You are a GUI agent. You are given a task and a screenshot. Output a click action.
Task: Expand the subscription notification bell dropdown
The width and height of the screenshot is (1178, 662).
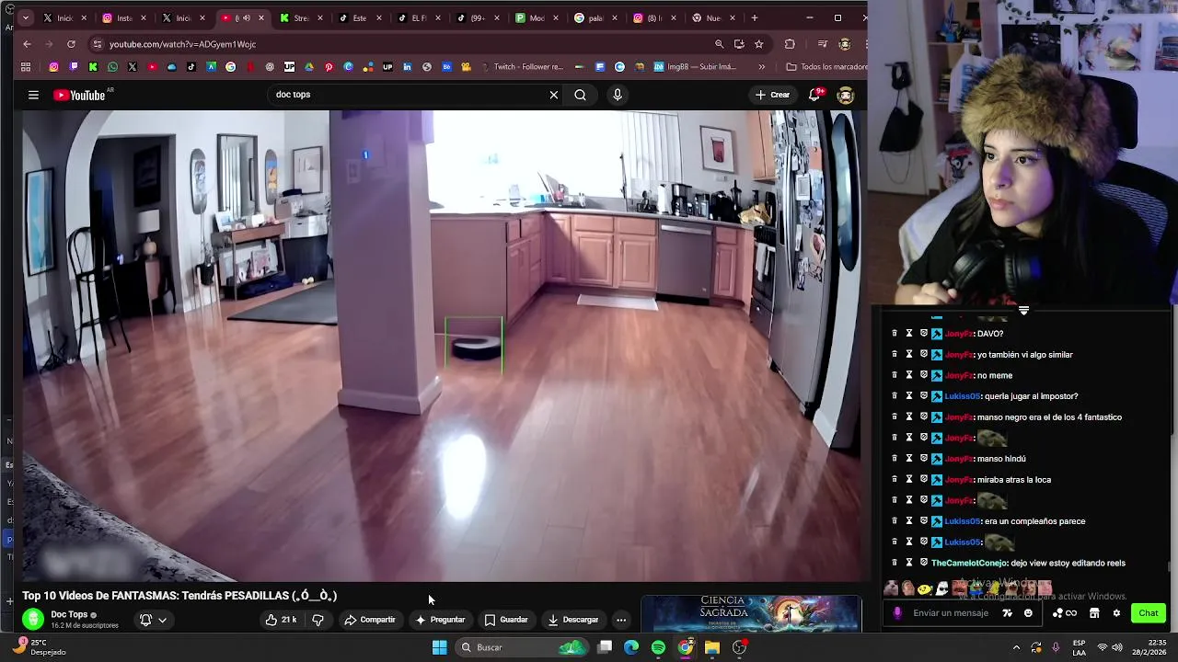click(x=153, y=620)
